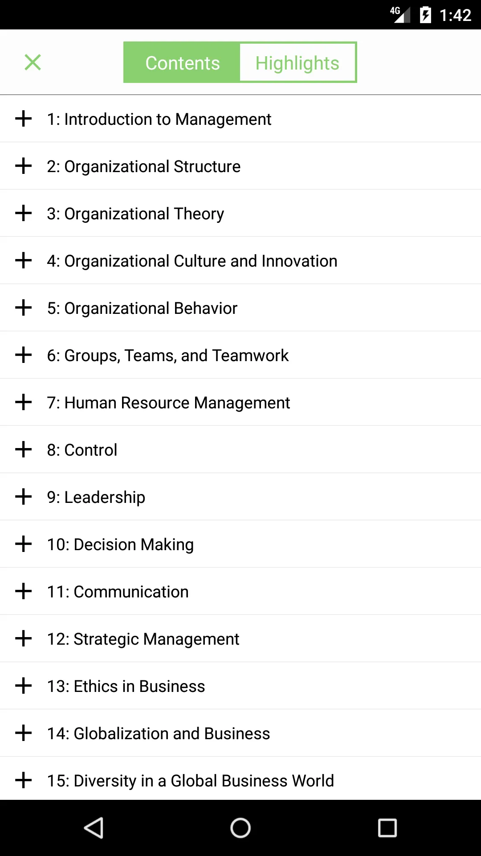This screenshot has height=856, width=481.
Task: Switch to the Highlights tab
Action: click(298, 62)
